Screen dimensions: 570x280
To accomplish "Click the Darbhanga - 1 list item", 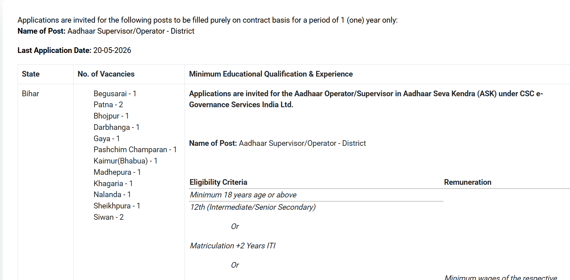I will (117, 127).
